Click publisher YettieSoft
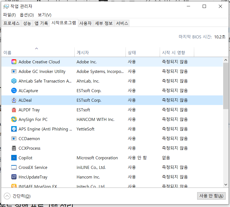The image size is (230, 207). pyautogui.click(x=86, y=129)
